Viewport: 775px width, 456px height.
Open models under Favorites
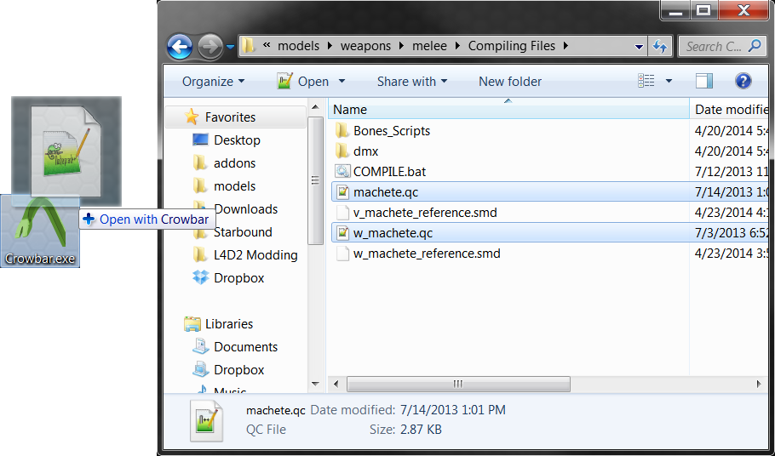pyautogui.click(x=234, y=186)
